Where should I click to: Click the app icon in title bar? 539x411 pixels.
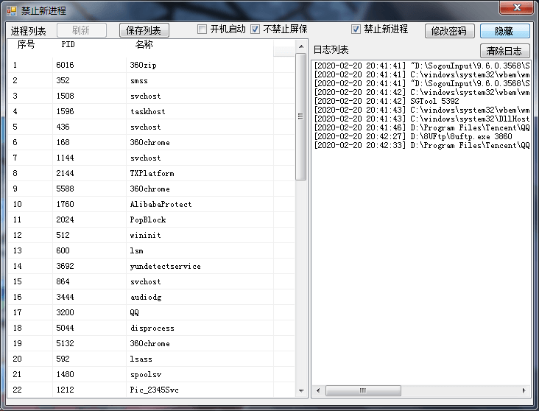[11, 10]
